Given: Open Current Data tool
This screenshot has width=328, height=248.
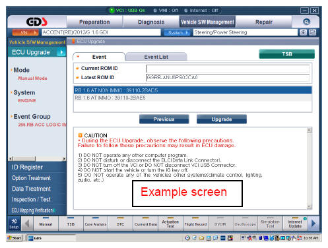Looking at the screenshot, I should pos(146,224).
